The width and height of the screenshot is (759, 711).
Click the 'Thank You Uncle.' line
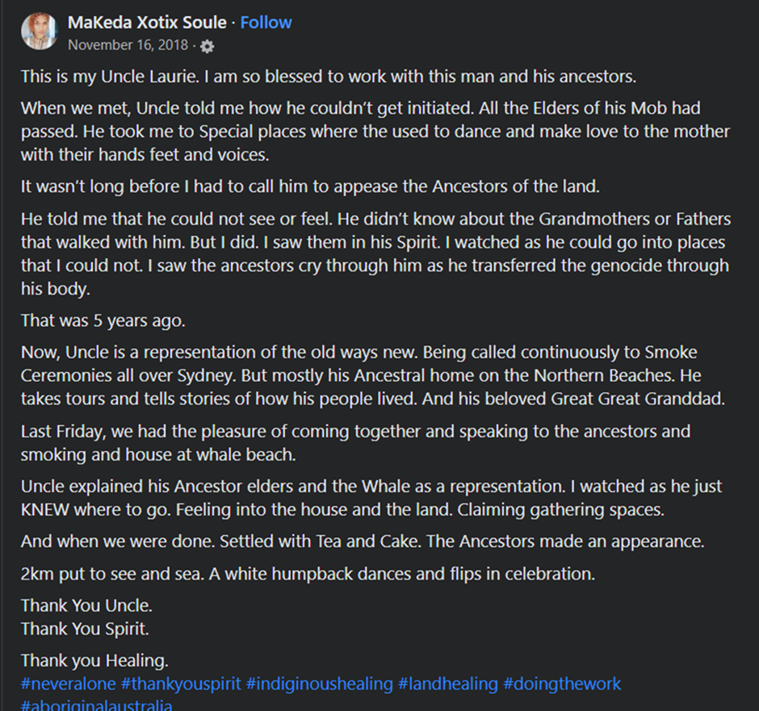pos(86,604)
